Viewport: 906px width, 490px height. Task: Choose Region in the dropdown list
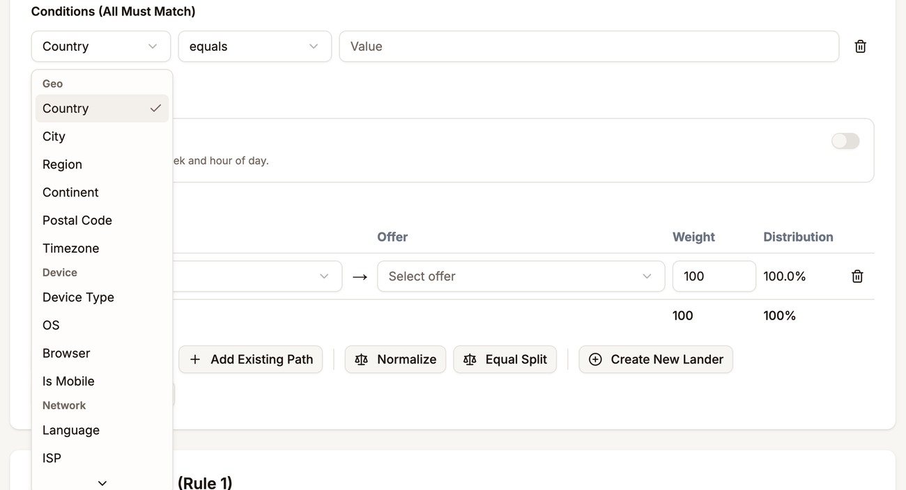(x=102, y=164)
